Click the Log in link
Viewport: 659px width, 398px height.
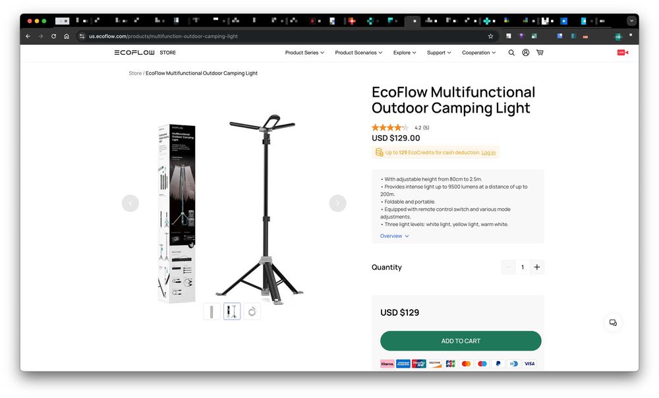click(488, 152)
